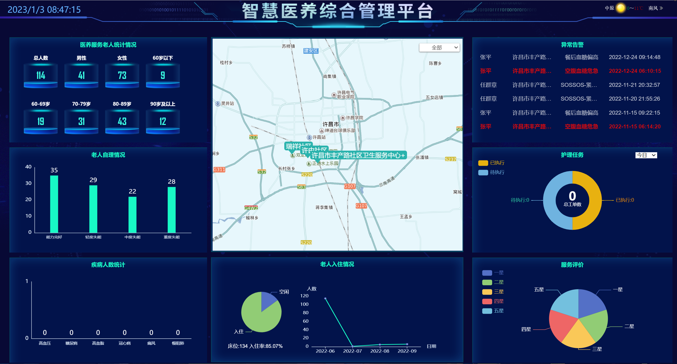Click the 慢阻肺 disease axis label
Viewport: 677px width, 364px height.
(178, 343)
